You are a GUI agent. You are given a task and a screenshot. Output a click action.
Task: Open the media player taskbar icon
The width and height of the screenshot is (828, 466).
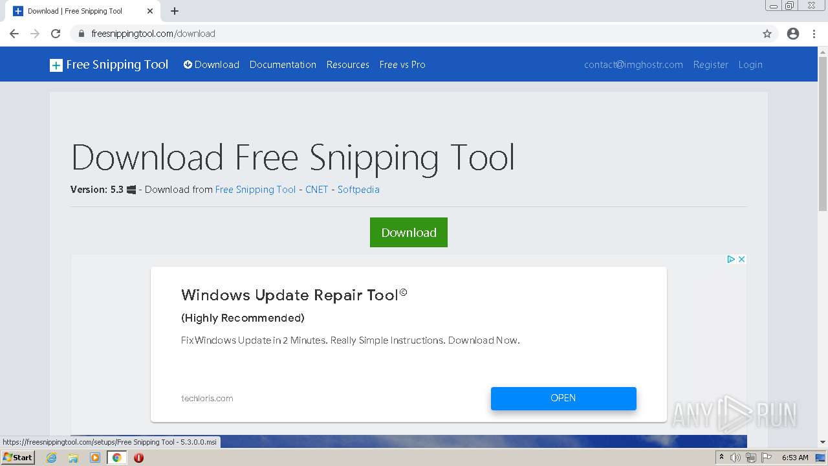click(x=95, y=458)
